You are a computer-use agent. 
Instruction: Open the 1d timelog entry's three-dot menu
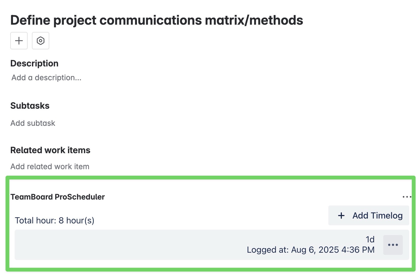coord(393,245)
